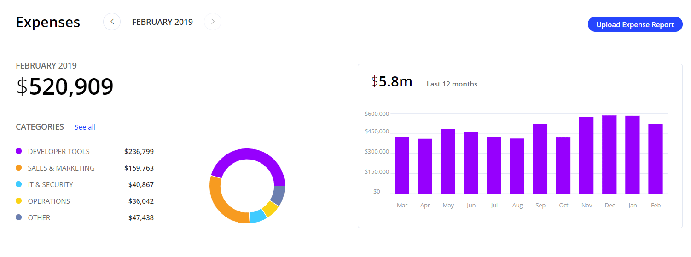Click the FEBRUARY 2019 month selector label
This screenshot has width=691, height=257.
tap(162, 22)
